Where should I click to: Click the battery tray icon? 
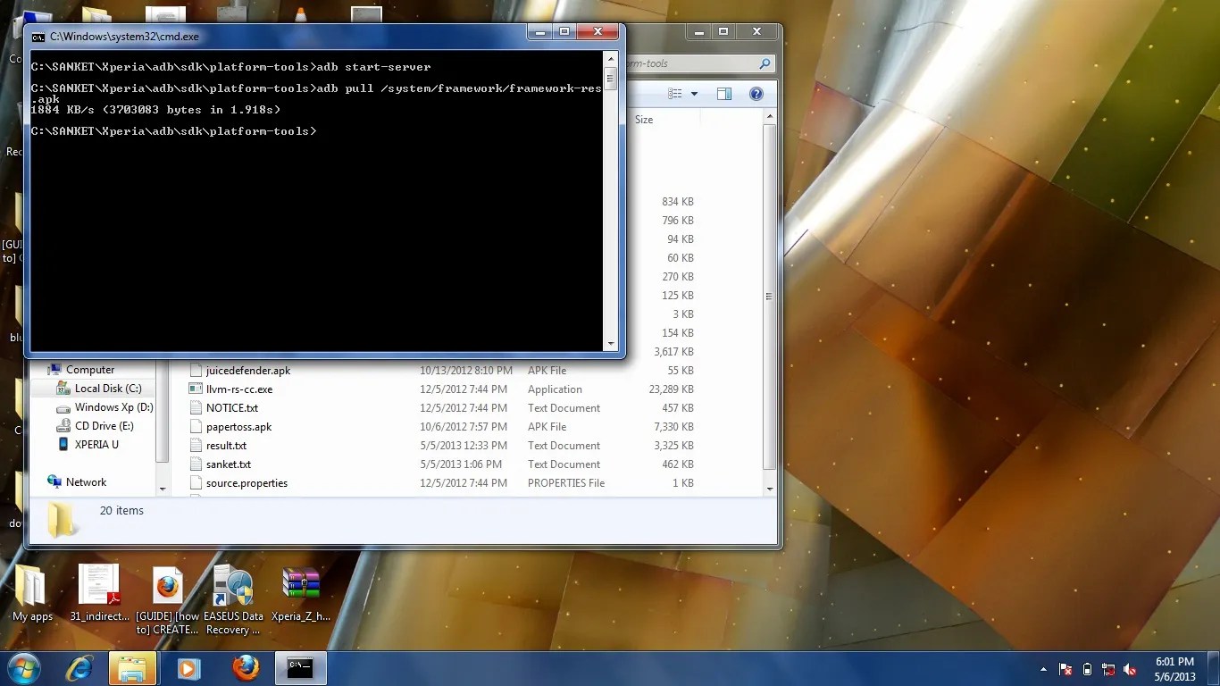[1087, 669]
